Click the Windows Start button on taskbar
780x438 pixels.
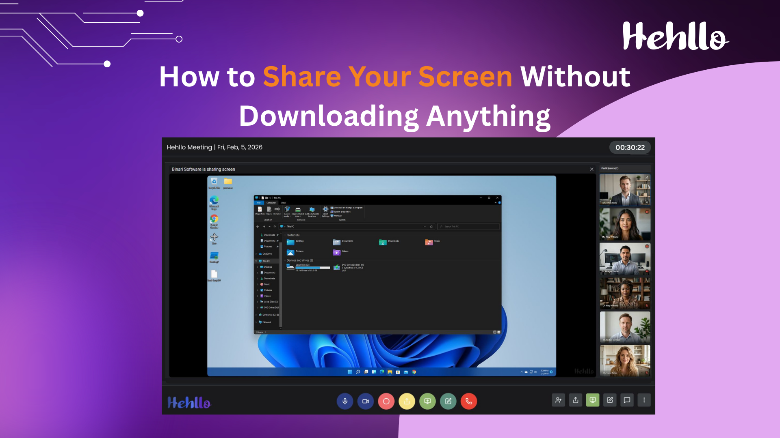coord(350,372)
